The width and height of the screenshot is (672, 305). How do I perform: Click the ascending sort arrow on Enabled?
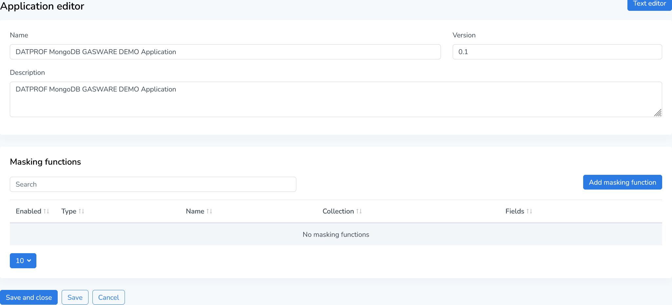point(45,211)
